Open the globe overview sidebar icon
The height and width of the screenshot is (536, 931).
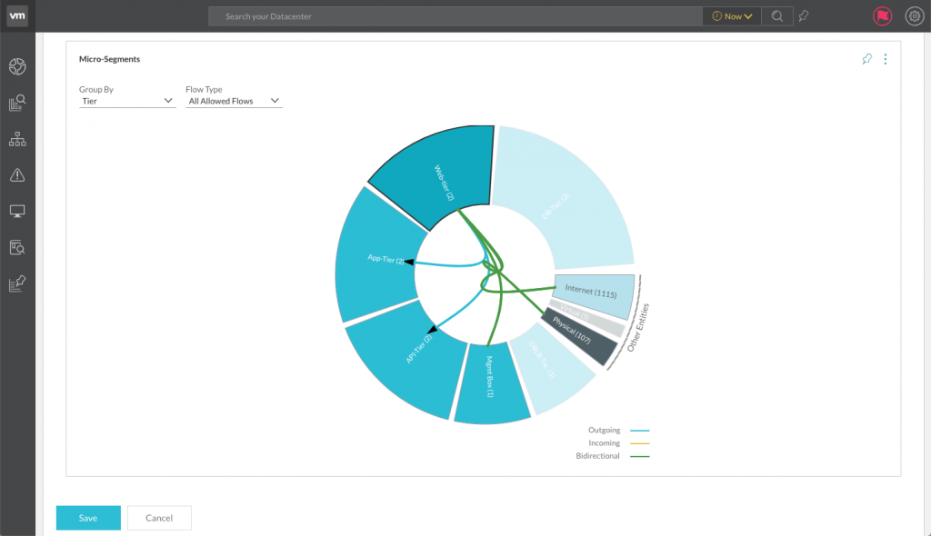(x=17, y=66)
